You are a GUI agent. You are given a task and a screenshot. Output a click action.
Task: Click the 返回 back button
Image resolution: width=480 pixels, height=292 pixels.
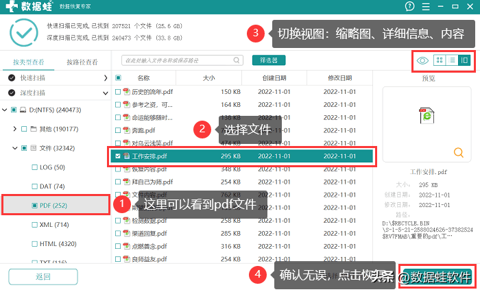click(43, 277)
